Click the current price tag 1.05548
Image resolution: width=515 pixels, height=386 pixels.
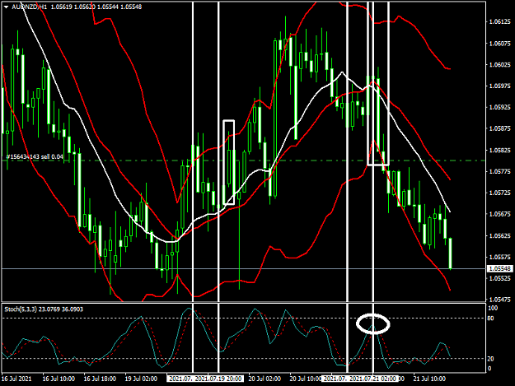[499, 269]
